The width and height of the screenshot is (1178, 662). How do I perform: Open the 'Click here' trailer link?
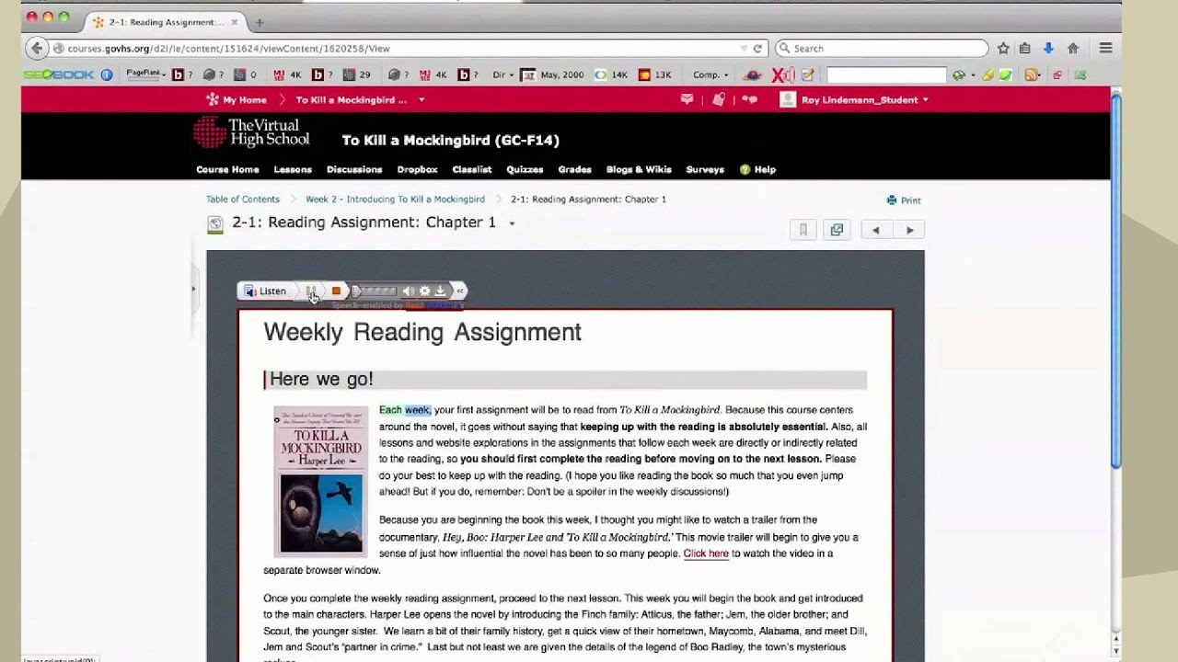point(706,554)
